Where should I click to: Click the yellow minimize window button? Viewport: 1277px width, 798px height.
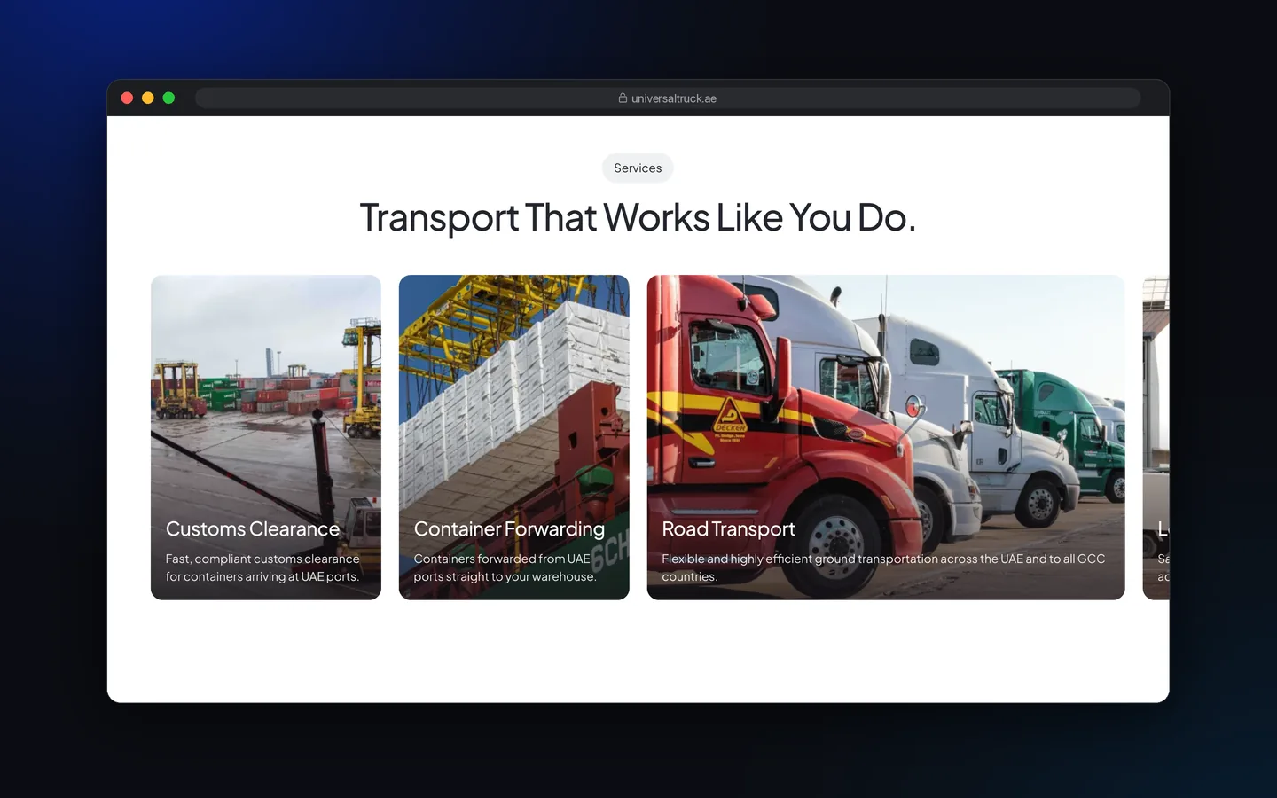148,98
